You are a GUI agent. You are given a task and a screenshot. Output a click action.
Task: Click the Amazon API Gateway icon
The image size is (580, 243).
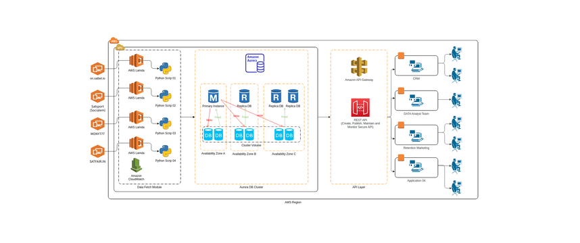pos(359,67)
